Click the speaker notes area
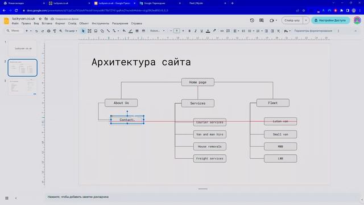 click(x=202, y=197)
